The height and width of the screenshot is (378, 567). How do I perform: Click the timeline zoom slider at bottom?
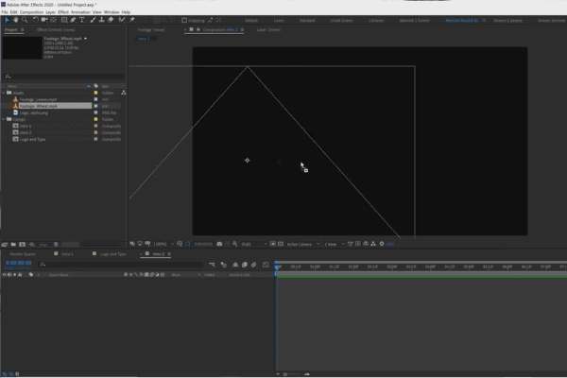[293, 374]
